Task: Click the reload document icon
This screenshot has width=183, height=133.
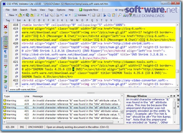Action: (x=38, y=15)
